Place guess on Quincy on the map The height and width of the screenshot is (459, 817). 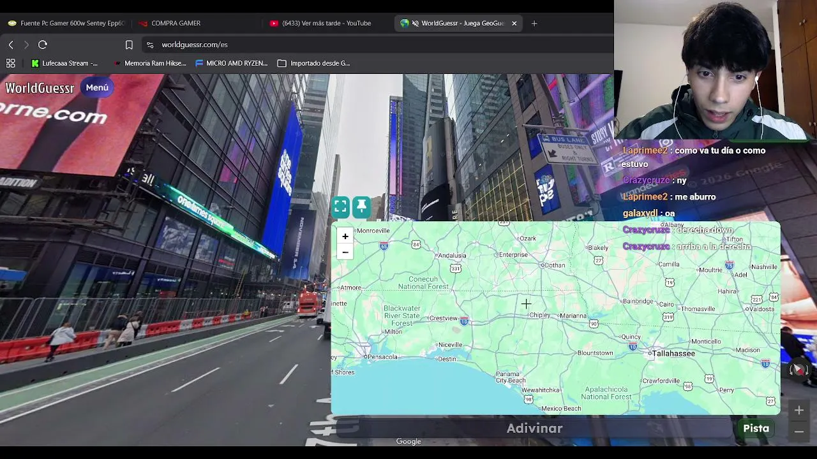coord(631,337)
